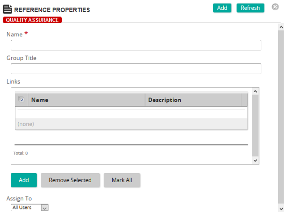Viewport: 285px width, 217px height.
Task: Click the main panel scroll up arrow
Action: tap(281, 27)
